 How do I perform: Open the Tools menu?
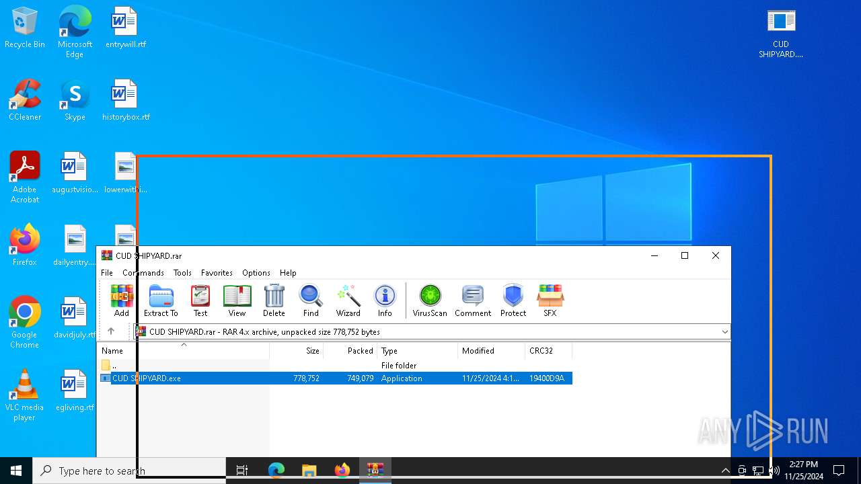click(182, 273)
